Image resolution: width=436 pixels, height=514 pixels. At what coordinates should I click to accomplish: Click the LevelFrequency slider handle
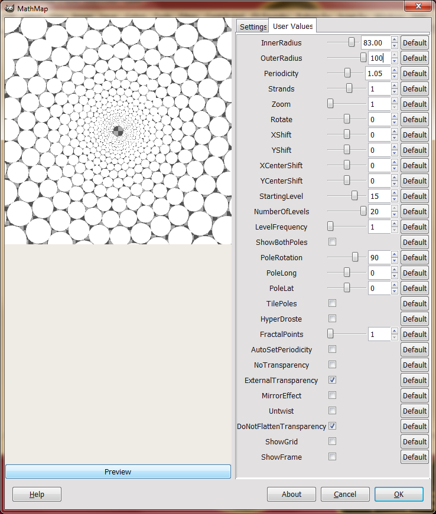click(x=330, y=226)
